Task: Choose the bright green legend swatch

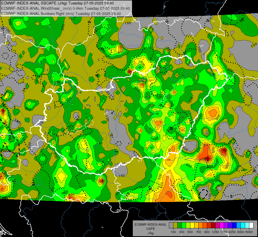Action: click(184, 225)
